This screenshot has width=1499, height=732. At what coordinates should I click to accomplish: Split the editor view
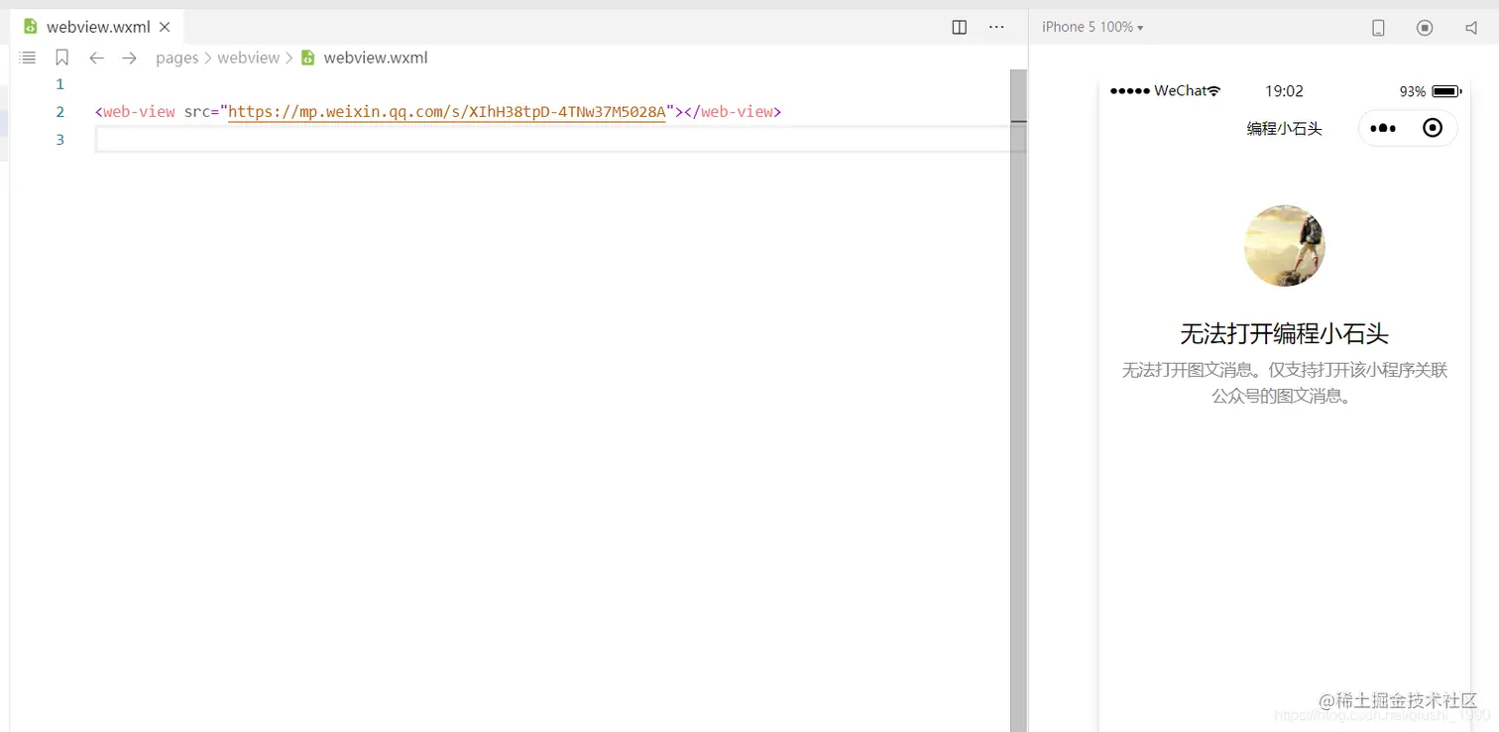(959, 27)
